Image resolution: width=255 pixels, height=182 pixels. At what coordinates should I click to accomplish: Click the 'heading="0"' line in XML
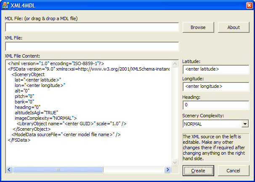(27, 107)
